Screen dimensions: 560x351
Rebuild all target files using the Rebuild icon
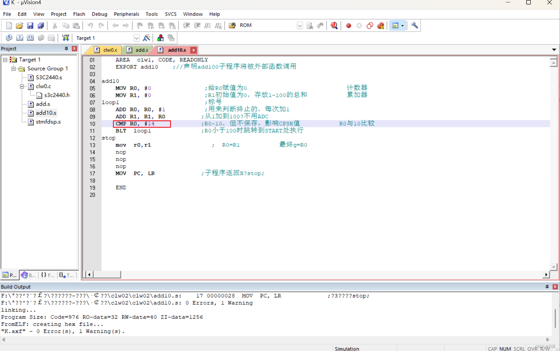point(30,38)
